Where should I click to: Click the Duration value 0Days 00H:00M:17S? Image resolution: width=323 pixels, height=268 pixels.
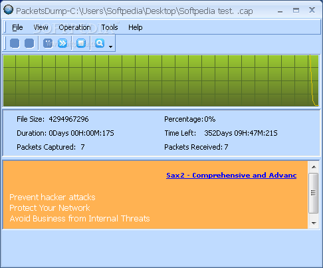pos(81,133)
